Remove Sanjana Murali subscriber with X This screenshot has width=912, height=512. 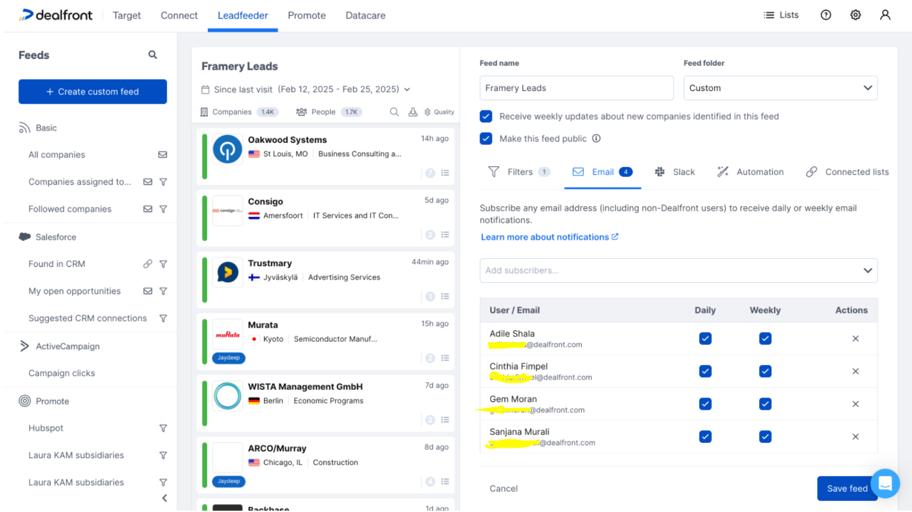click(x=855, y=437)
